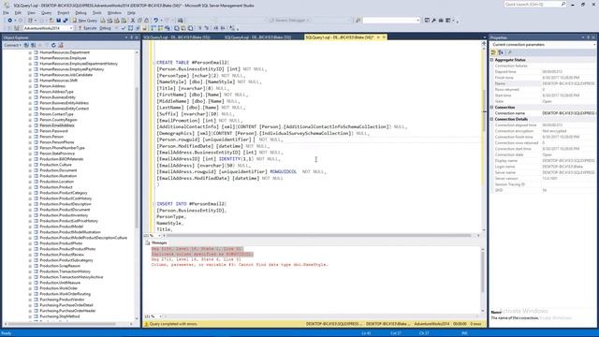Click the Object Explorer vertical scrollbar
Screen dimensions: 599x337
click(x=137, y=157)
